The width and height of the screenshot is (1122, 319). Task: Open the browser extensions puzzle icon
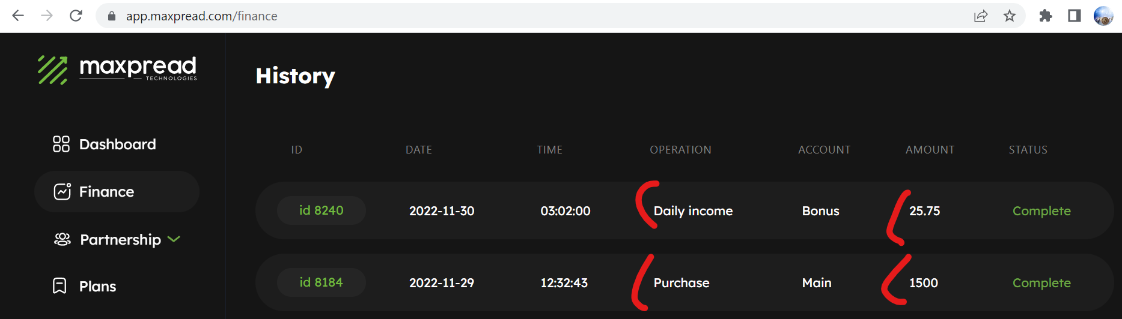tap(1046, 16)
